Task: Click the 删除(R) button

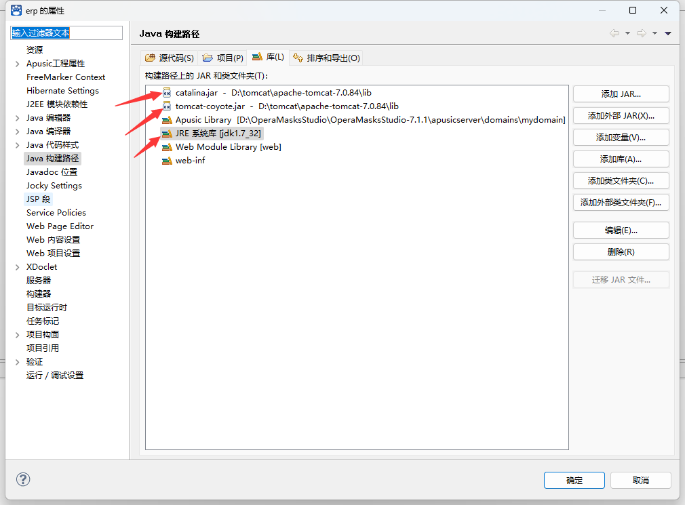Action: [621, 252]
